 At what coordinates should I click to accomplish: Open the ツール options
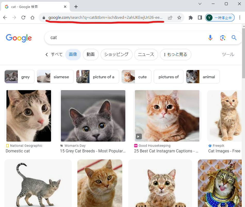[228, 55]
